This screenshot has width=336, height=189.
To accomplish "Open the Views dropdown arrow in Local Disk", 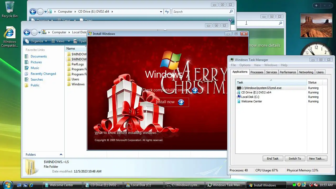I will click(x=69, y=41).
